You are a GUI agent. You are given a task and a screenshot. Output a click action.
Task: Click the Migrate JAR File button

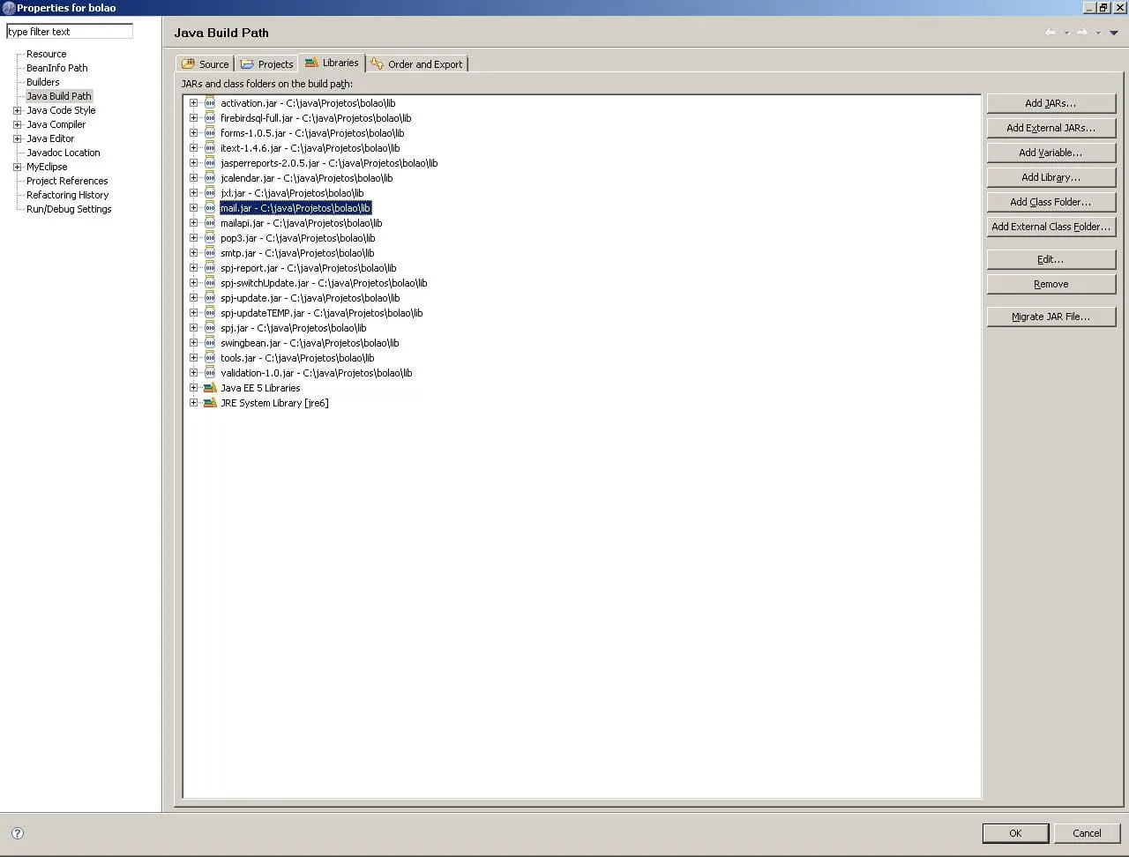coord(1050,317)
